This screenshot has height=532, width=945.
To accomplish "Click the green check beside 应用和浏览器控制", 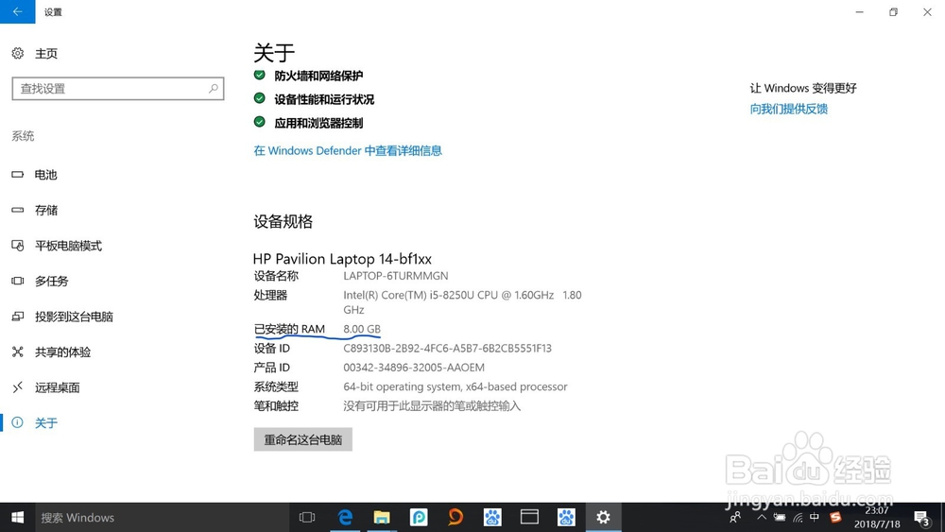I will pyautogui.click(x=260, y=122).
